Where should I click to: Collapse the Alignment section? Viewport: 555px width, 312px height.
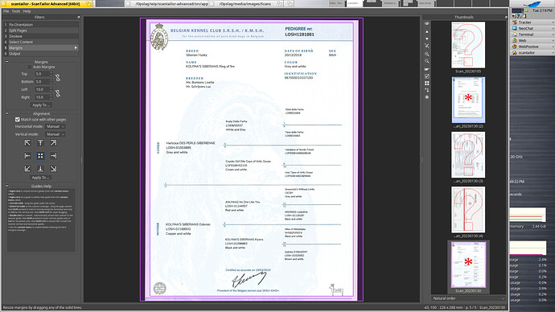point(6,113)
